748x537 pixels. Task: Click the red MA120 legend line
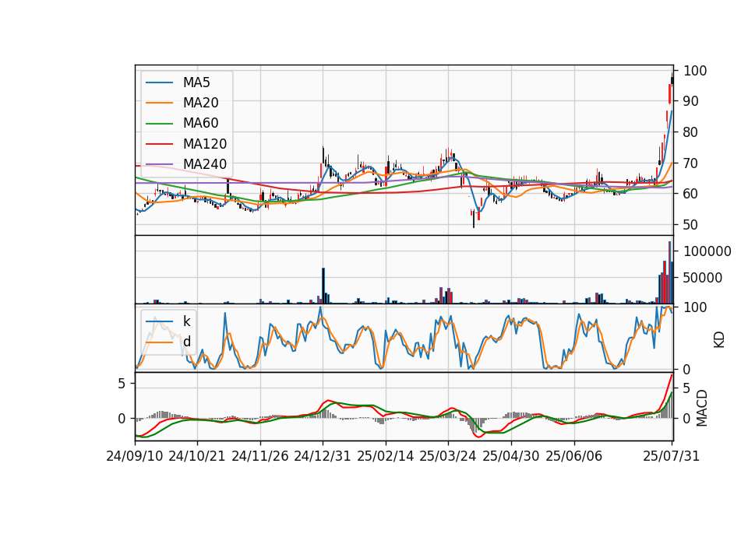pyautogui.click(x=159, y=144)
